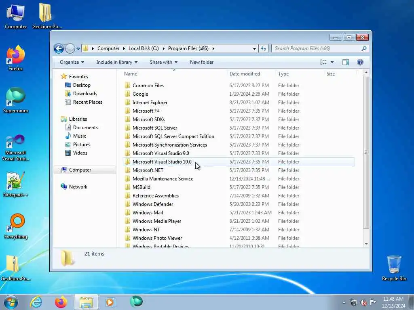Image resolution: width=414 pixels, height=310 pixels.
Task: Click the change view icon
Action: tap(323, 62)
